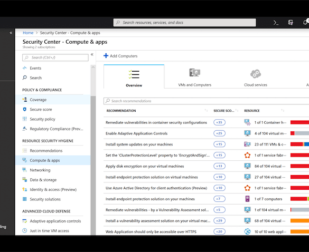This screenshot has height=252, width=309.
Task: Click the Networking icon in sidebar
Action: (x=25, y=170)
